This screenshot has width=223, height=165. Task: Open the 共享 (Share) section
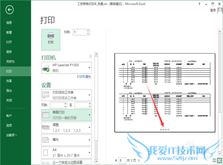[x=9, y=81]
